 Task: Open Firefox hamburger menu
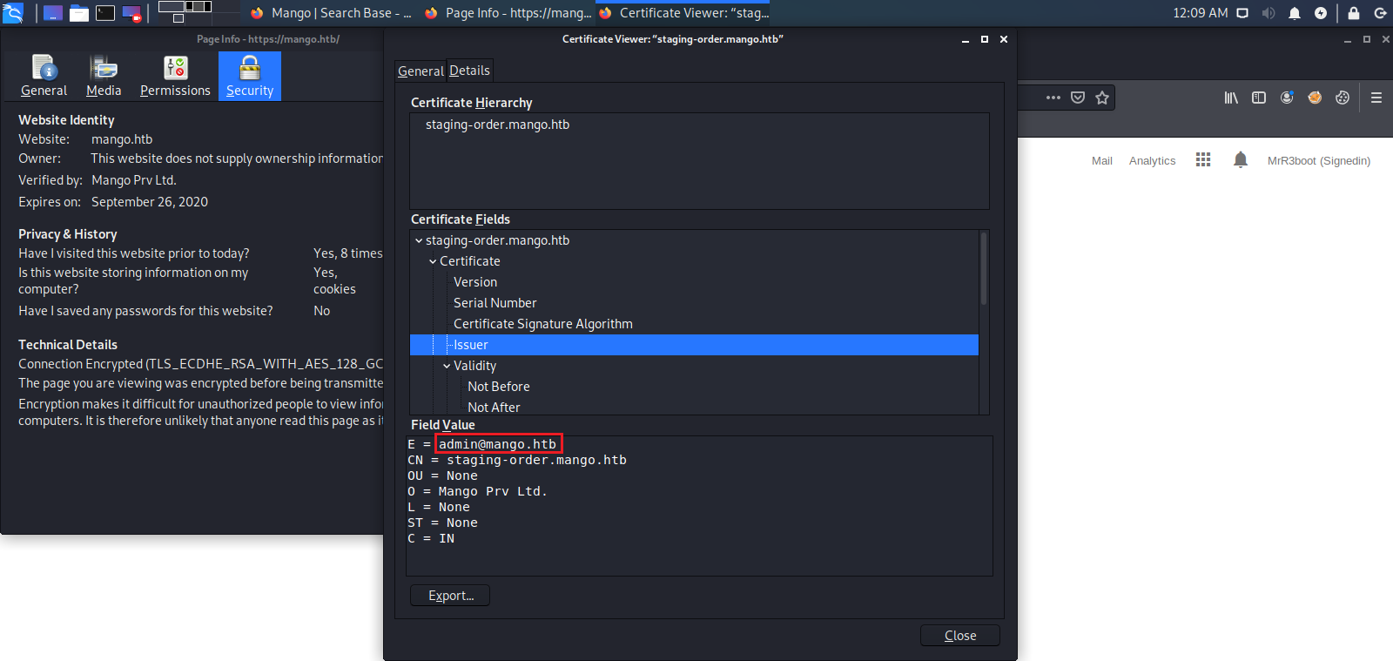coord(1376,98)
